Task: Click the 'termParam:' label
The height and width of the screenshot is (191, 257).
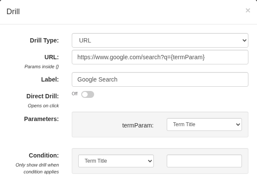Action: [x=138, y=125]
